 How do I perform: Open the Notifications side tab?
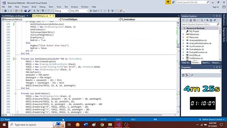tap(224, 20)
